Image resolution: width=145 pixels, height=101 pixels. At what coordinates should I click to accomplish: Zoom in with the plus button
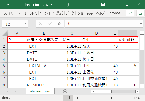pos(127,98)
